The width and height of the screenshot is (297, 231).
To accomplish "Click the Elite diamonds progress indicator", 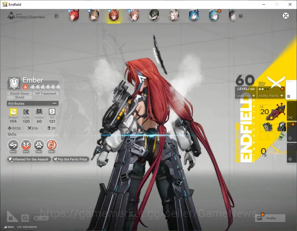I will click(x=264, y=89).
